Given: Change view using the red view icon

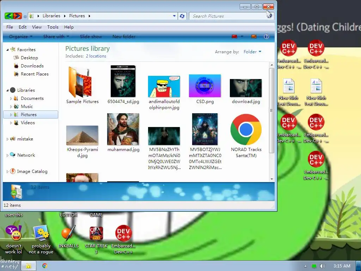Looking at the screenshot, I should 234,36.
